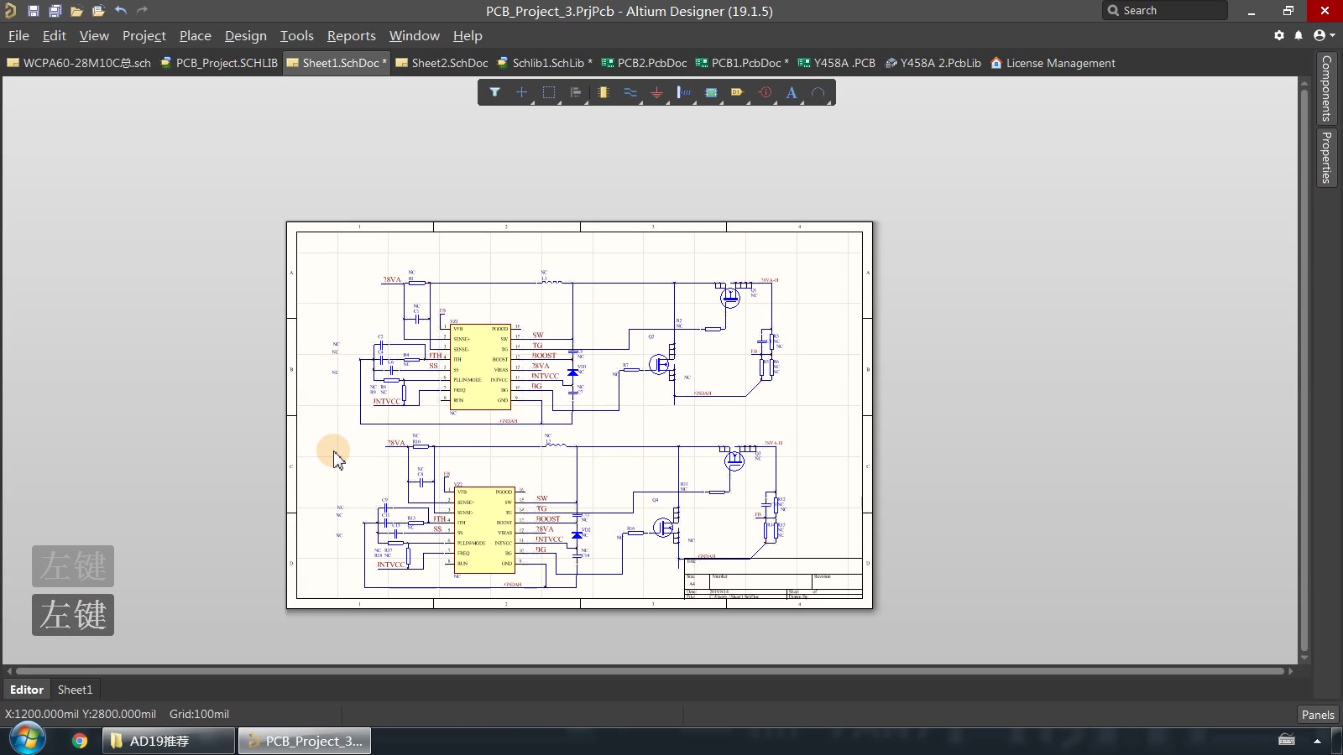
Task: Click the Redo arrow icon
Action: [x=142, y=11]
